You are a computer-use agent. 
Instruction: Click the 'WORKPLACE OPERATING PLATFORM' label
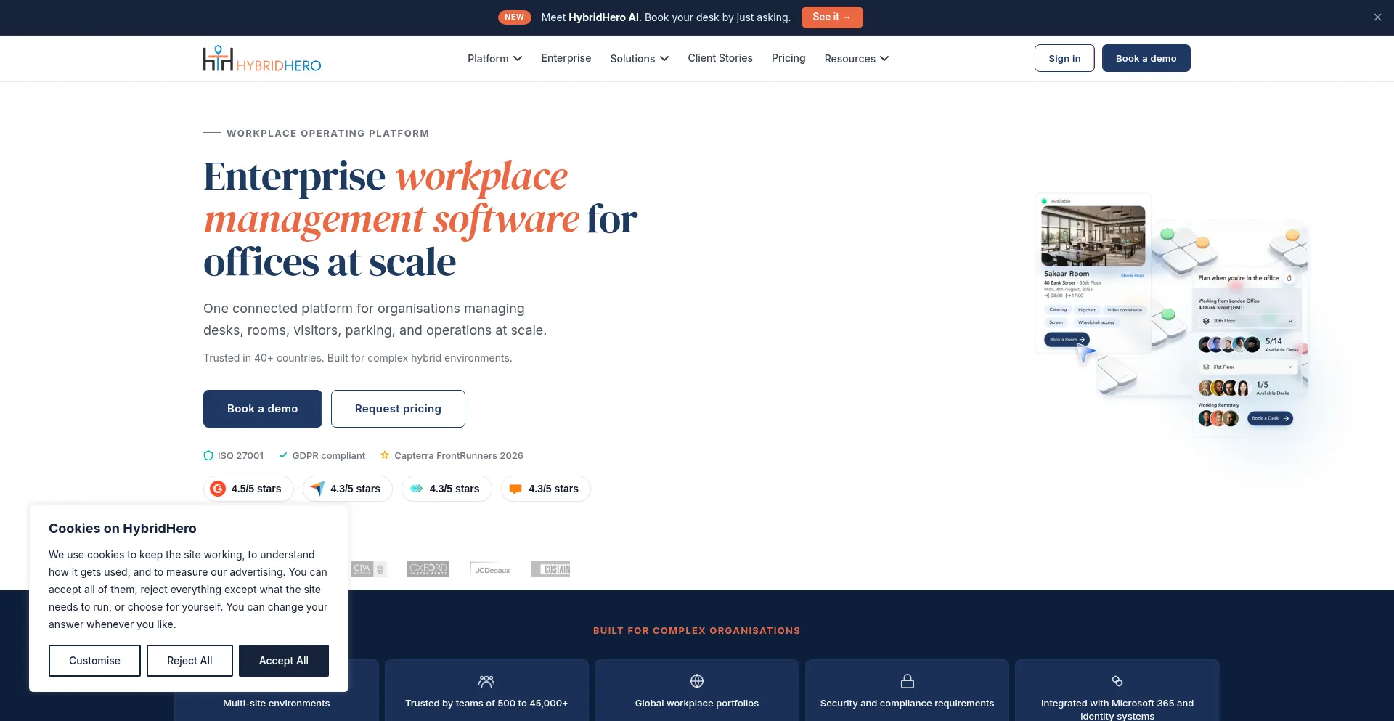(x=328, y=134)
